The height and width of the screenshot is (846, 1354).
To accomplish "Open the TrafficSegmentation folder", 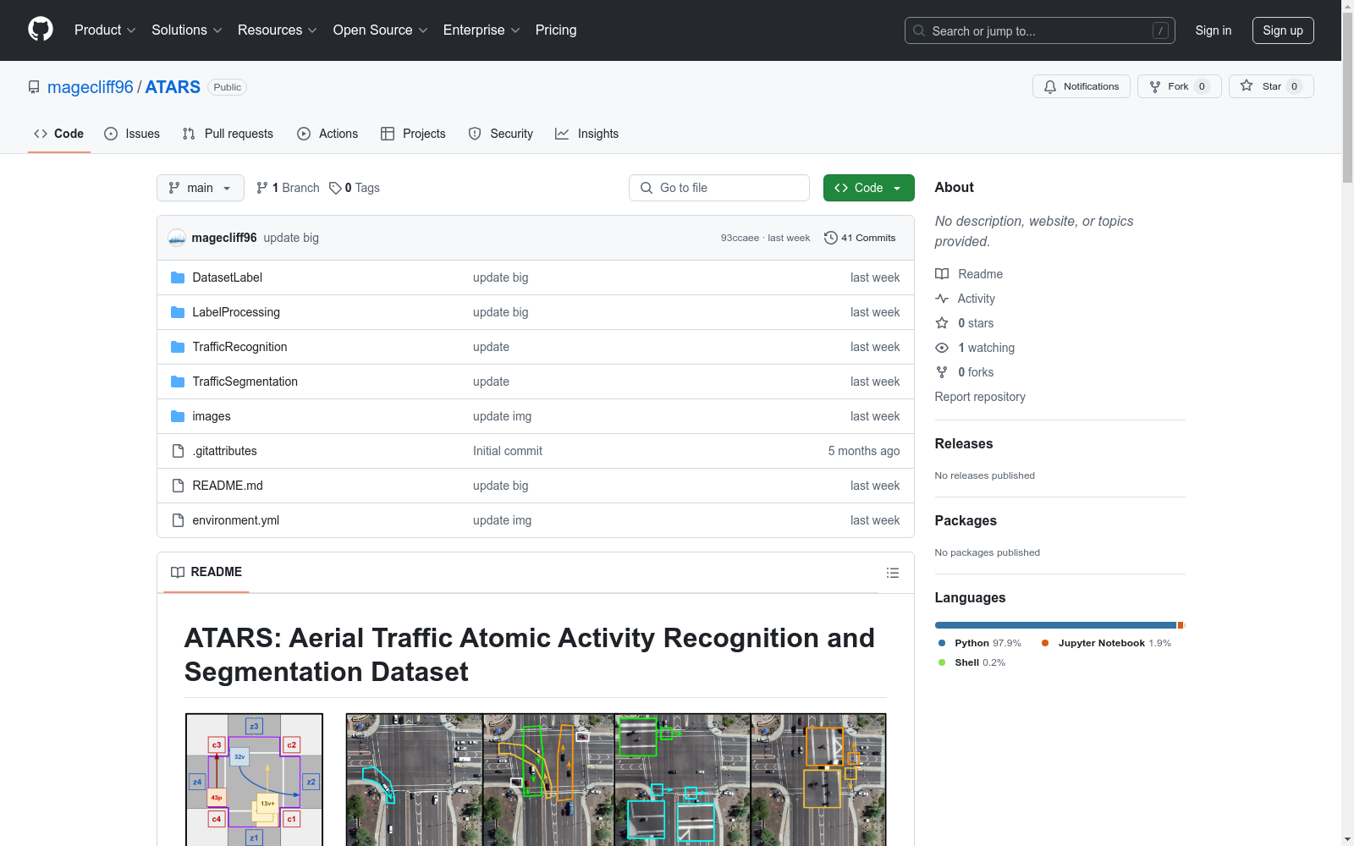I will 245,382.
